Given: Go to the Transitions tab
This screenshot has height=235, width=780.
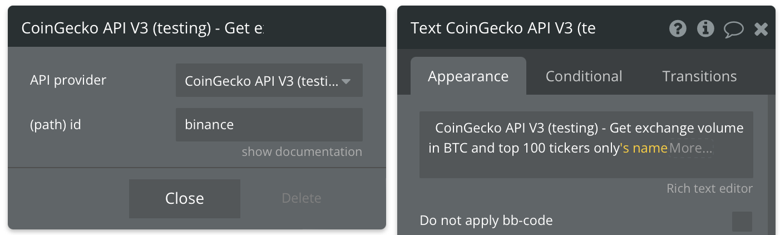Looking at the screenshot, I should [699, 76].
